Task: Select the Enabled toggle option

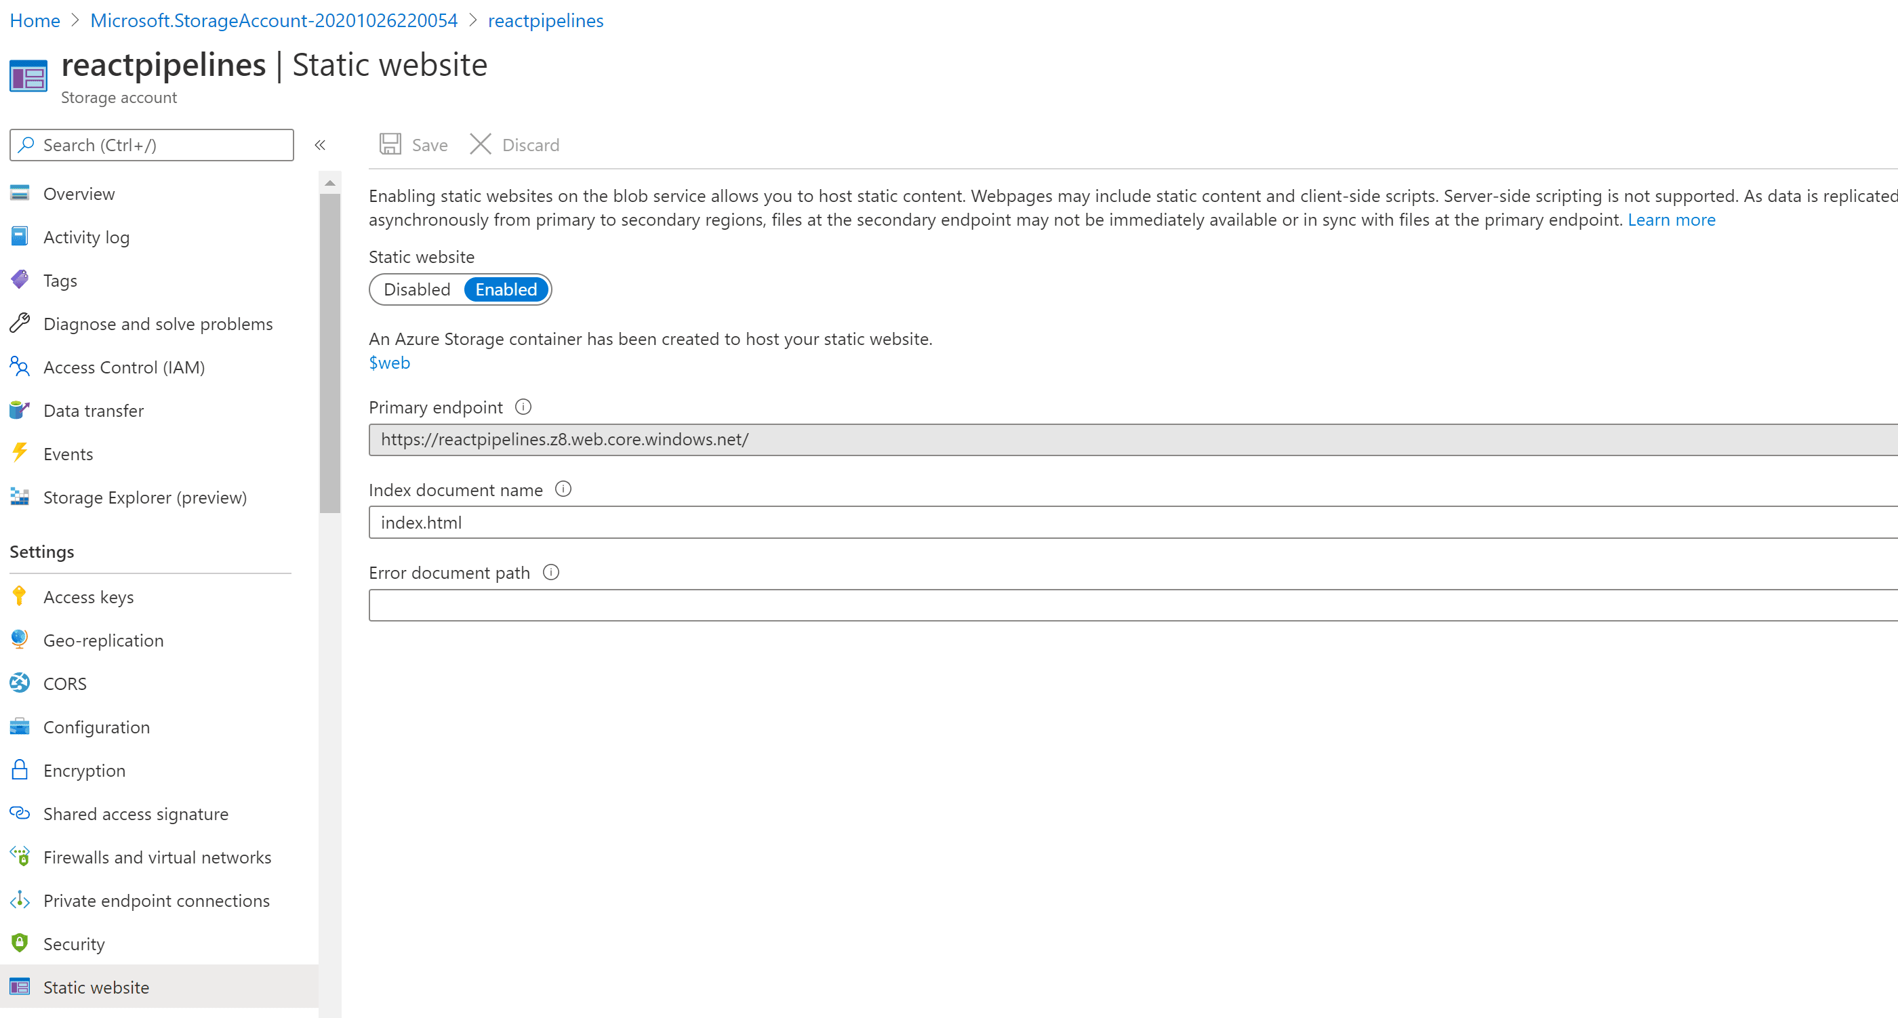Action: (506, 289)
